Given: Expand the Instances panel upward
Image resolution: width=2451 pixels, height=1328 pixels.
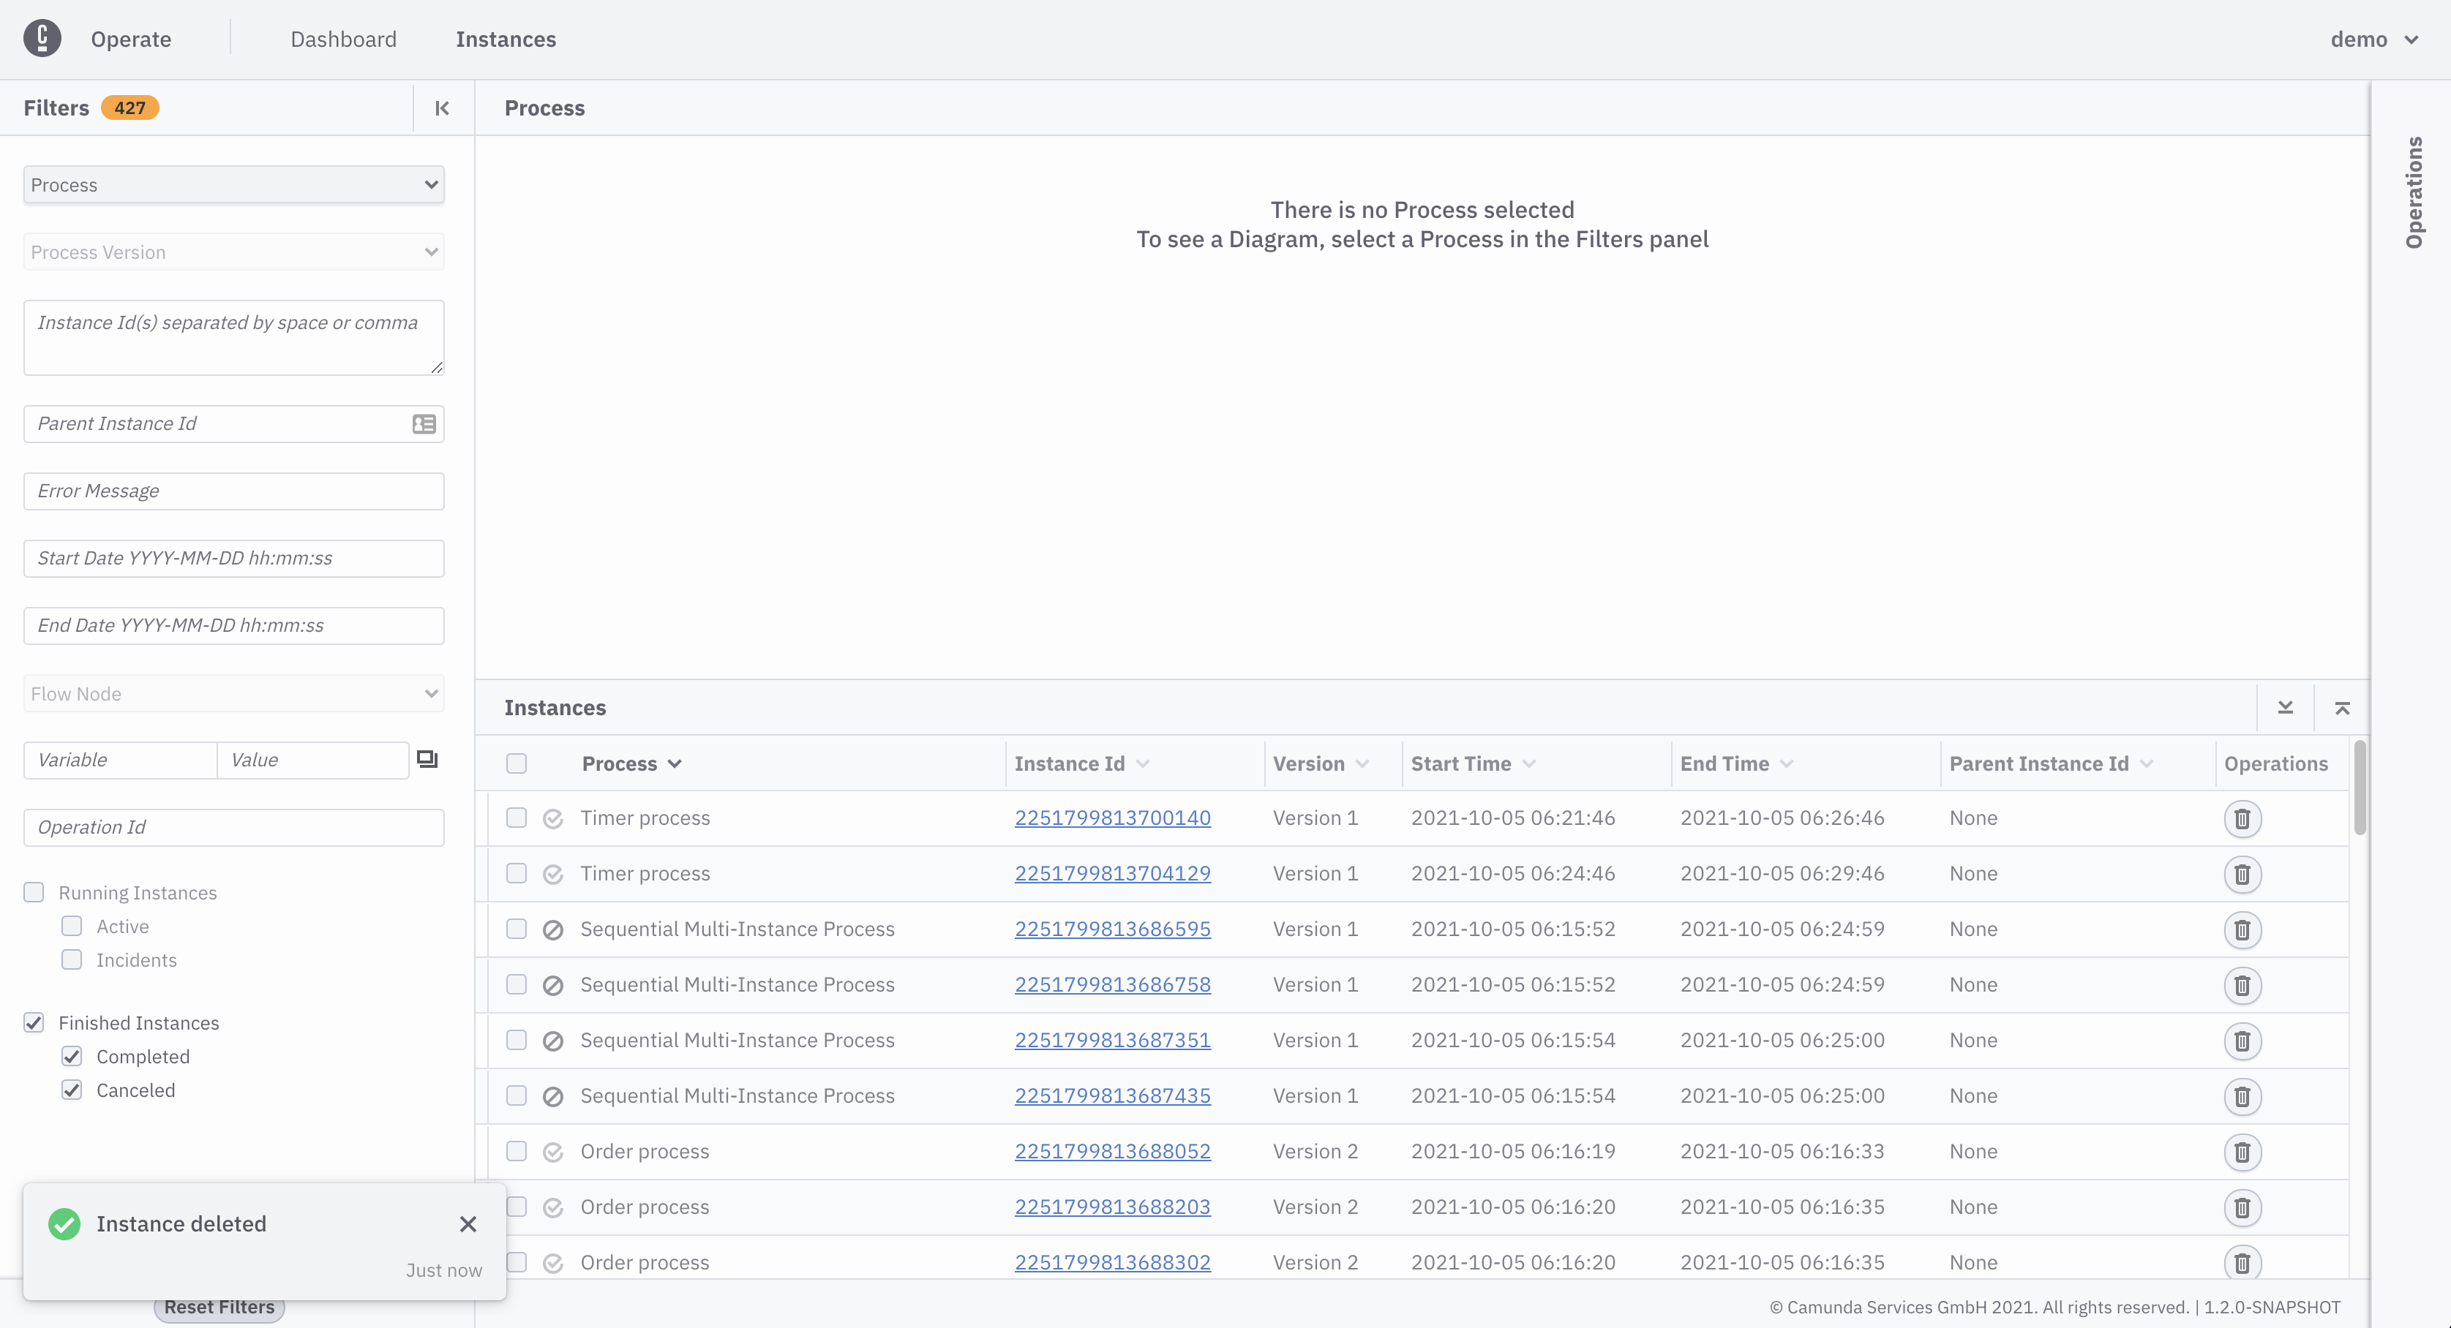Looking at the screenshot, I should 2343,708.
